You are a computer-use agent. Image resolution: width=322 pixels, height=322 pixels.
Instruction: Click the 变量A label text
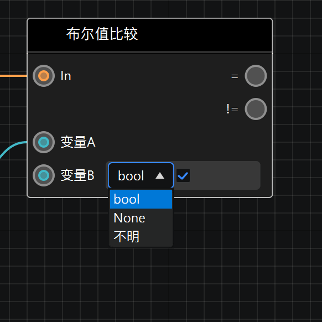click(x=78, y=142)
